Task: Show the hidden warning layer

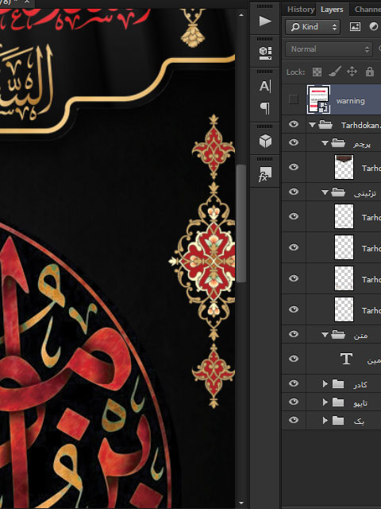Action: (294, 99)
